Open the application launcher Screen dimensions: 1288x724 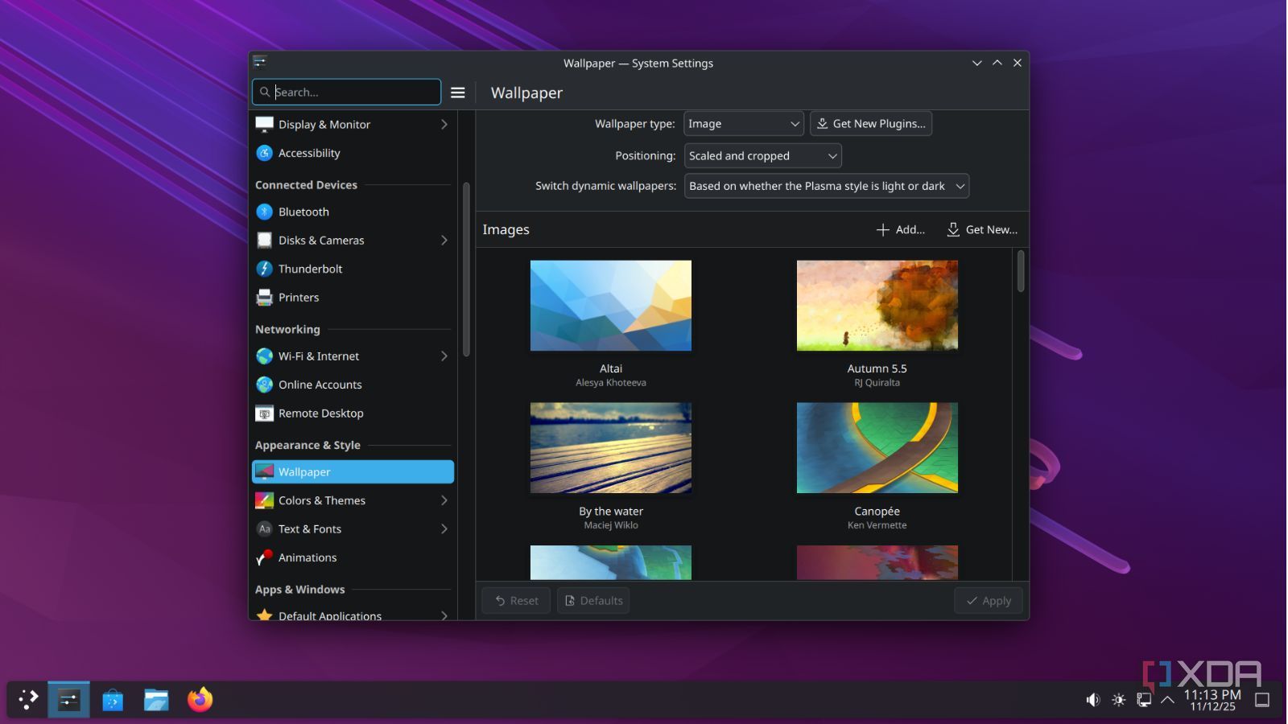pos(28,700)
